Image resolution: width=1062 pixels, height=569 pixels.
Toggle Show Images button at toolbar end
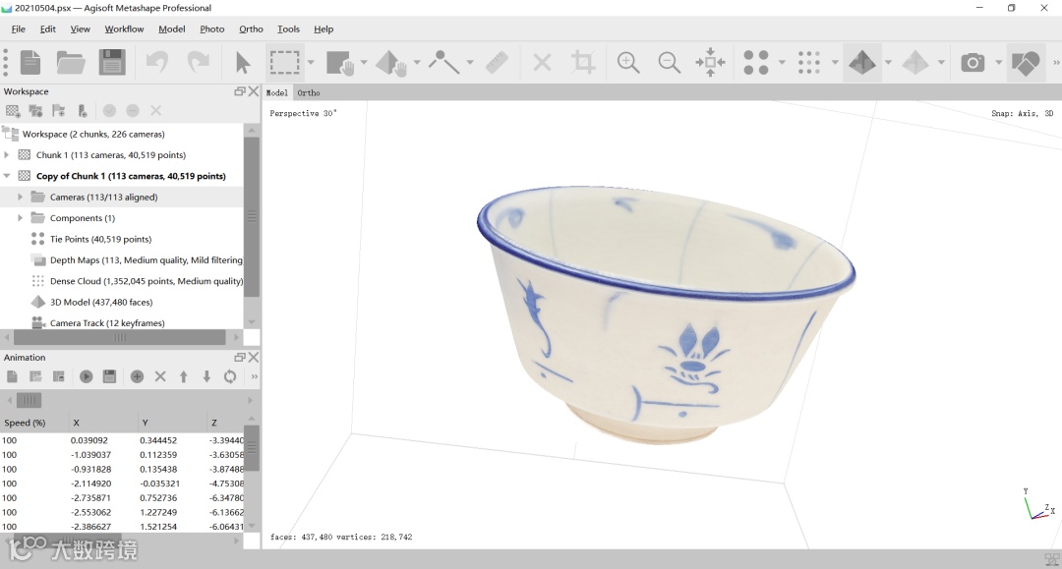[1025, 62]
